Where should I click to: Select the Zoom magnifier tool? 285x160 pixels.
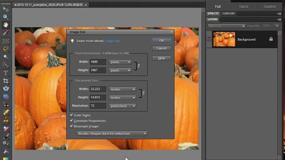[x=6, y=17]
